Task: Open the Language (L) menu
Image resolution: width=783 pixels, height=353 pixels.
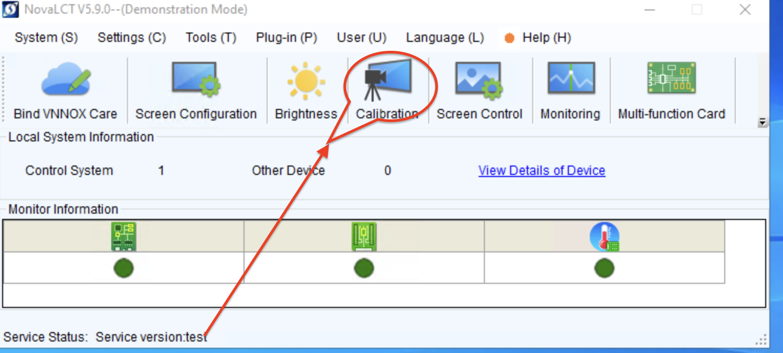Action: click(445, 38)
